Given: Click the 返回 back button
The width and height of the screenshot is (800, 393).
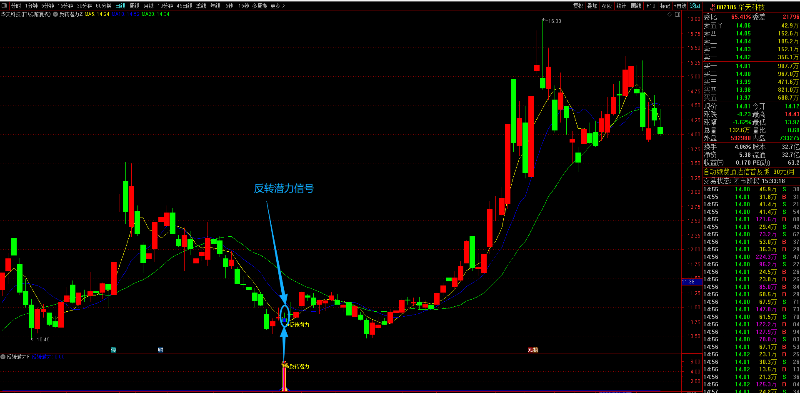Looking at the screenshot, I should click(x=695, y=6).
